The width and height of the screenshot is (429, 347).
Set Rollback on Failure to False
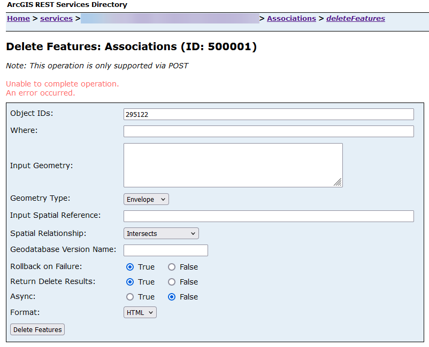[172, 267]
